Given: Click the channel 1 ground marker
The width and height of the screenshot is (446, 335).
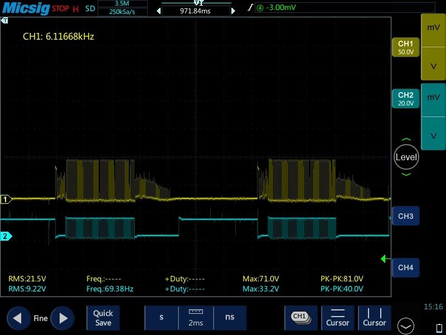Looking at the screenshot, I should (6, 199).
